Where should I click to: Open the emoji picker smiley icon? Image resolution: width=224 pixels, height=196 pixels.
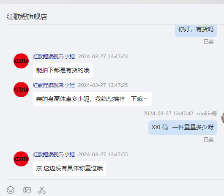[x=11, y=190]
